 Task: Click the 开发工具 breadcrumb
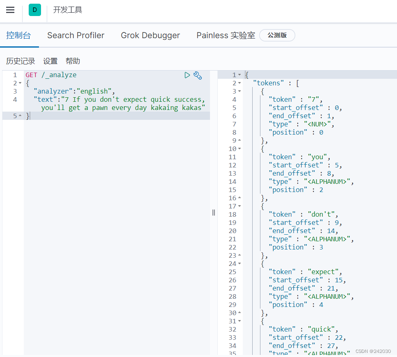tap(68, 10)
